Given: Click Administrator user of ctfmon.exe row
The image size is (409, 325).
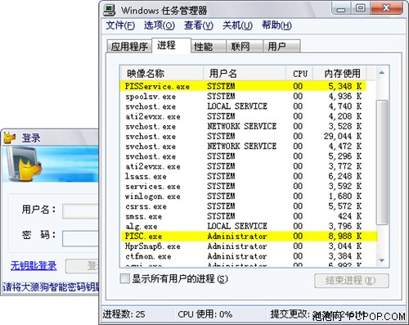Looking at the screenshot, I should point(237,256).
